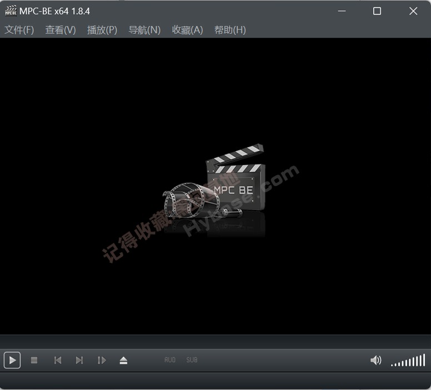This screenshot has width=431, height=390.
Task: Click the seek bar above the playback controls
Action: click(215, 342)
